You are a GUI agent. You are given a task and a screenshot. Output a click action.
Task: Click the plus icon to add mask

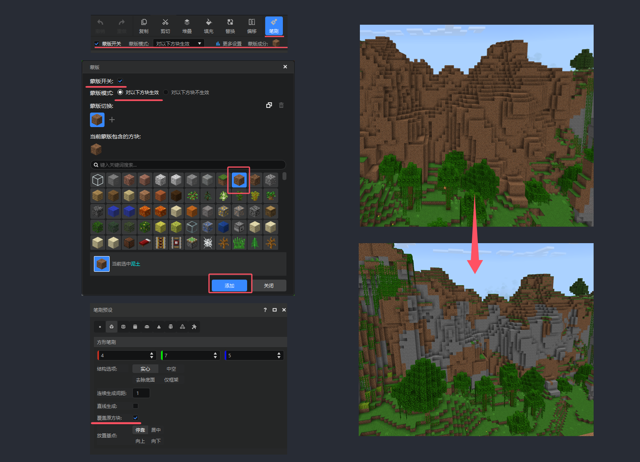tap(112, 120)
